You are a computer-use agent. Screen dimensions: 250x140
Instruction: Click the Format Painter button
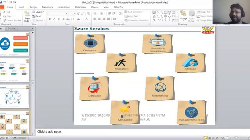tap(12, 21)
